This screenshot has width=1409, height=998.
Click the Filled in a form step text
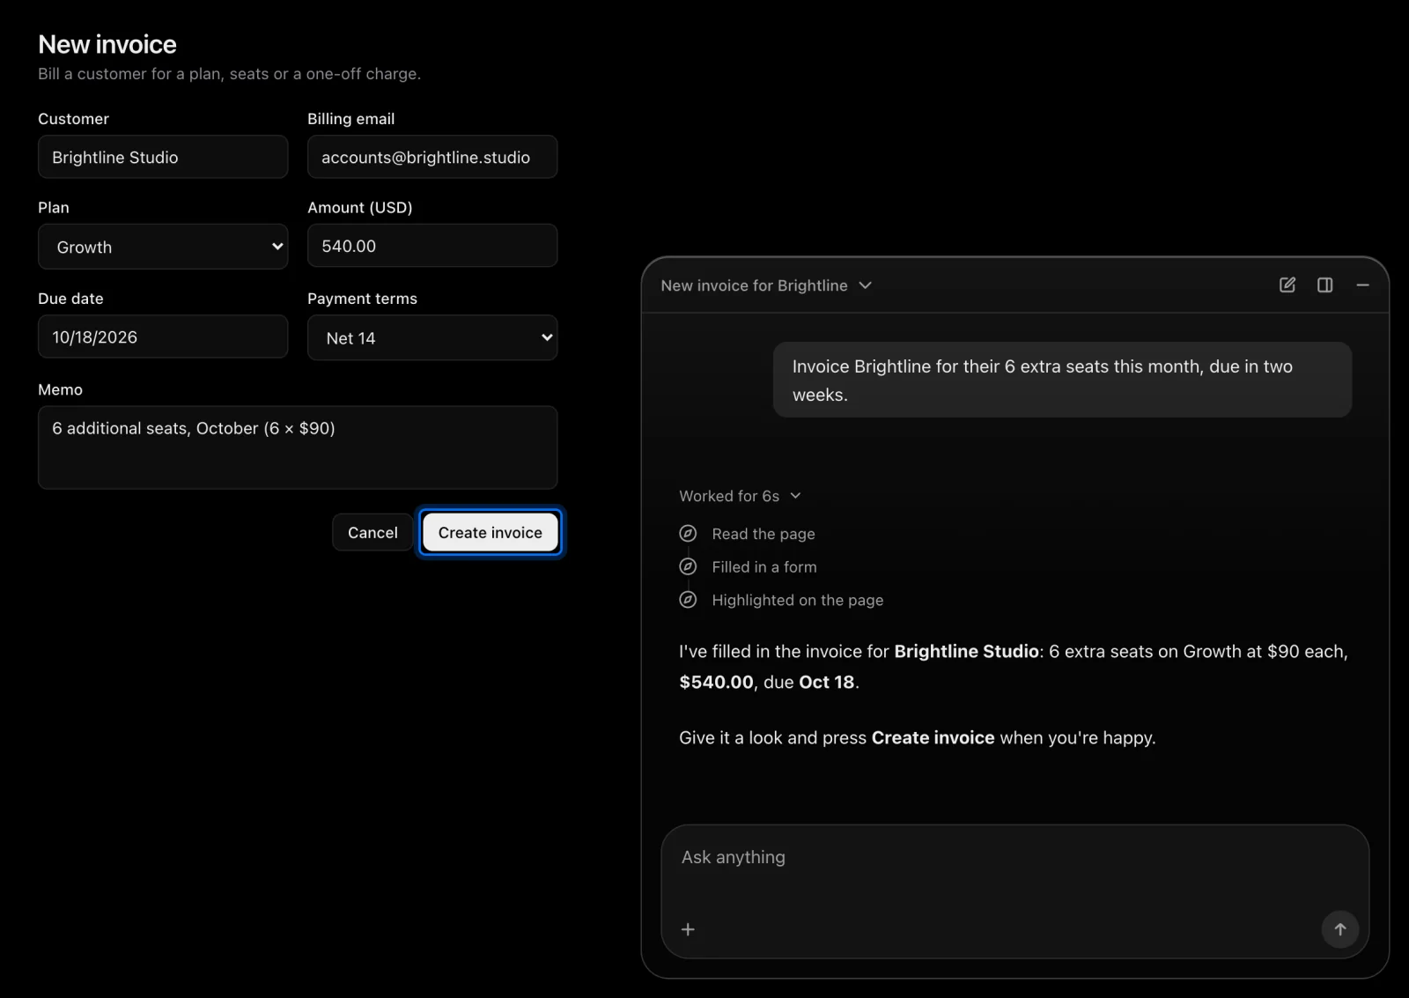[x=764, y=567]
